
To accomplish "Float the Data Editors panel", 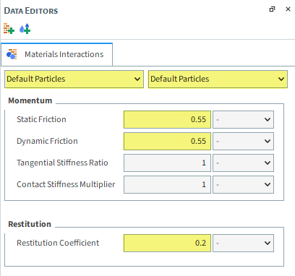I will pyautogui.click(x=272, y=9).
